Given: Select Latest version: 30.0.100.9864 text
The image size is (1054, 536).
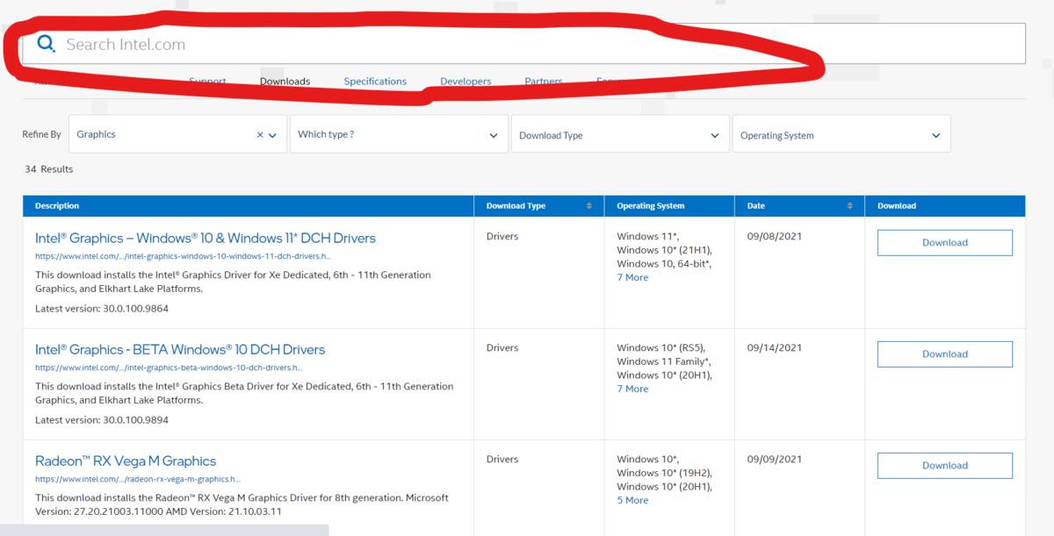Looking at the screenshot, I should 102,309.
